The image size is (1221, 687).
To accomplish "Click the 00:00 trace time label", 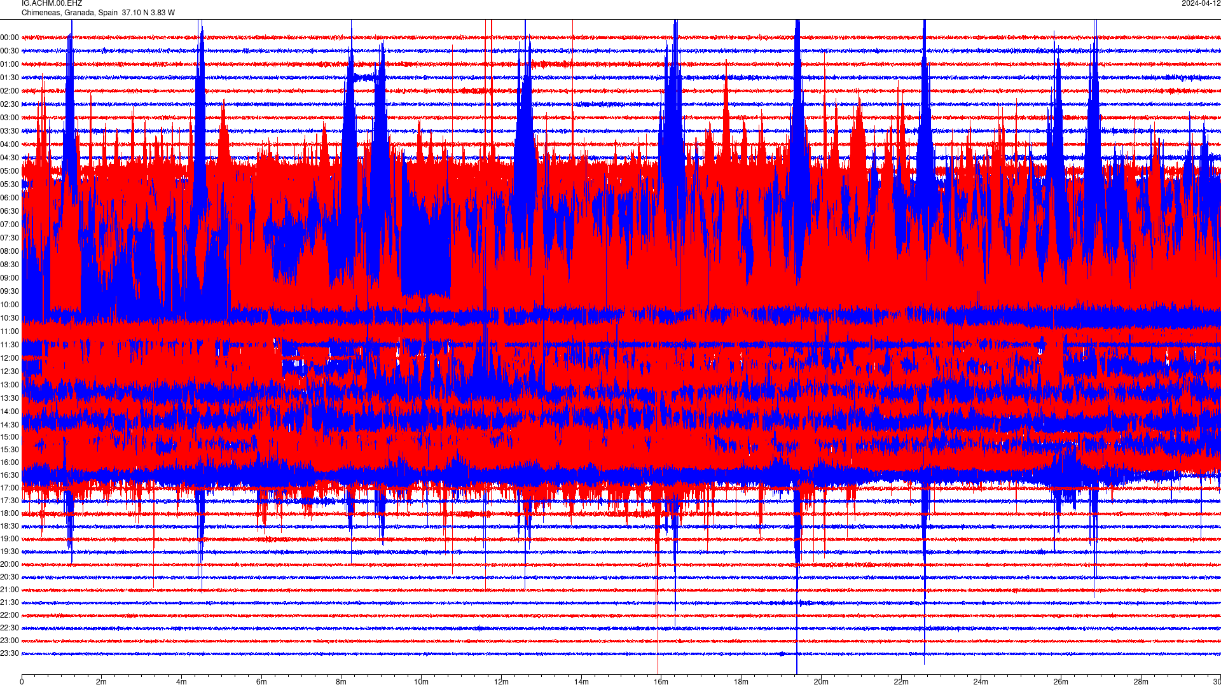I will (10, 38).
